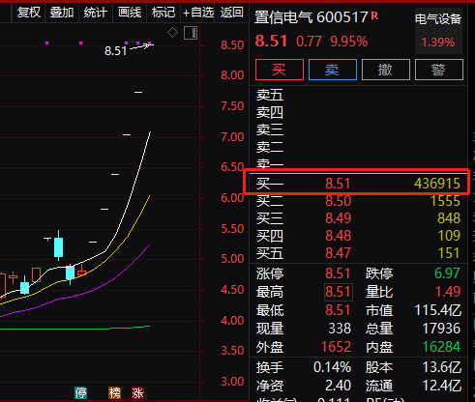Click stock name 置信电气 600517
Screen dimensions: 475x402
click(312, 17)
